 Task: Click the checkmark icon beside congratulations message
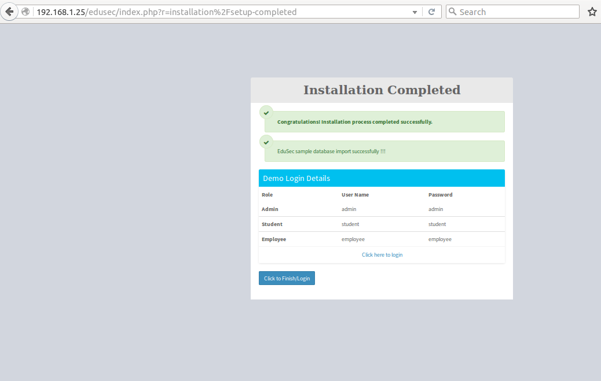[x=266, y=113]
